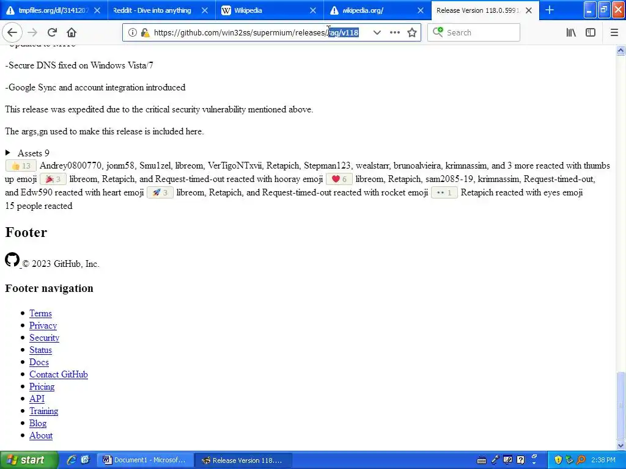Click the eyes reaction button showing 1
This screenshot has height=469, width=626.
pos(444,192)
